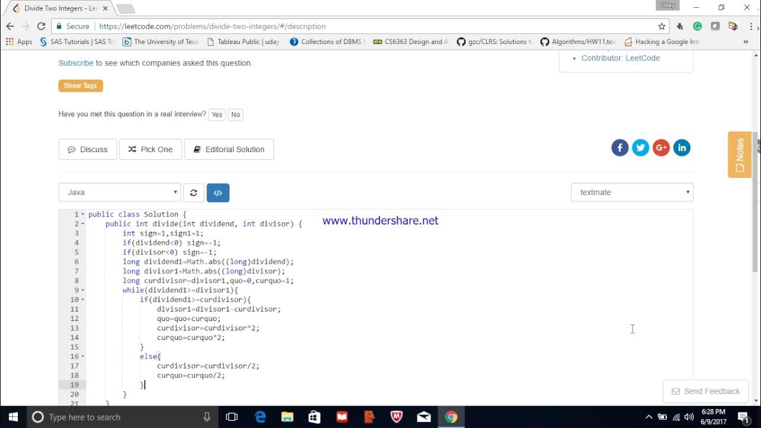The height and width of the screenshot is (428, 761).
Task: Reset code with the refresh icon button
Action: coord(193,193)
